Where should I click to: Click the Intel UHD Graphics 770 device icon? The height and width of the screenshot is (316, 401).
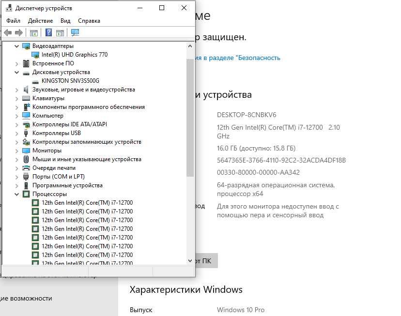[x=35, y=55]
